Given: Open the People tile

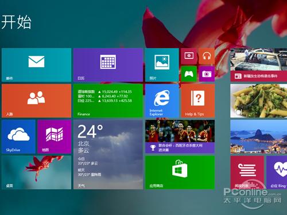Looking at the screenshot, I should coord(36,101).
